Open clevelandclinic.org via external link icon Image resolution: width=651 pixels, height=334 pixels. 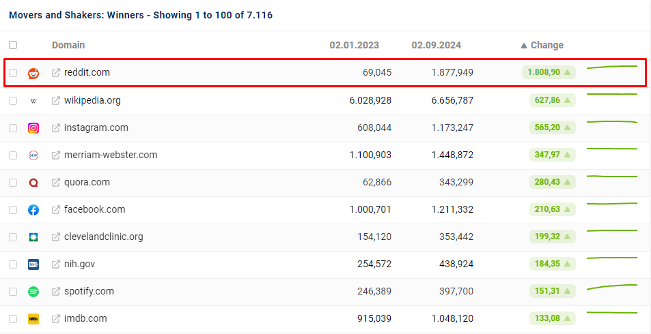(x=56, y=237)
